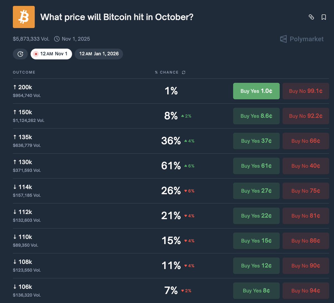Buy Yes at 61¢ for 130k
The width and height of the screenshot is (334, 303).
(256, 166)
